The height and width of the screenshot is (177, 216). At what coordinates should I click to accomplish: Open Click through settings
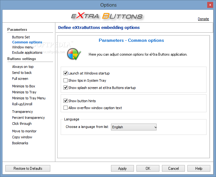22,124
